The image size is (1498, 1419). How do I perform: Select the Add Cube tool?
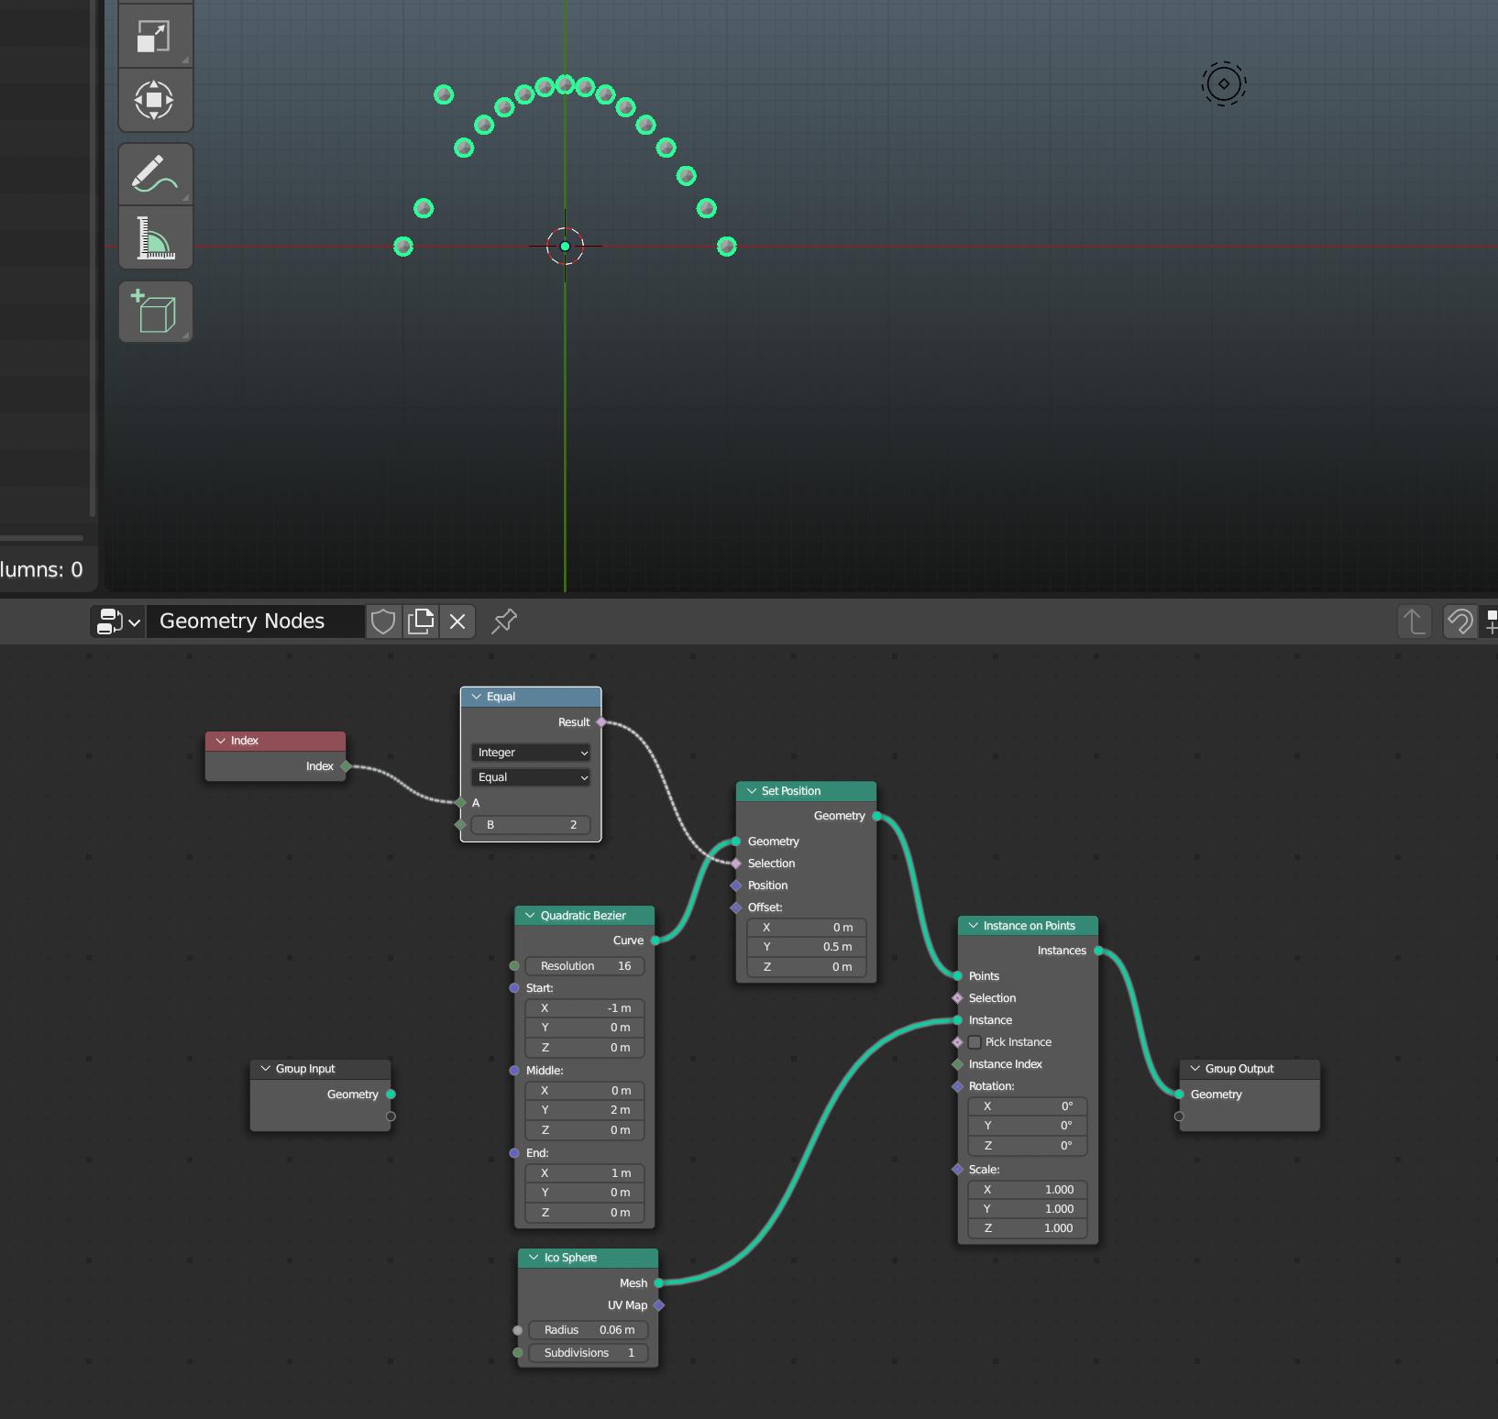[x=155, y=312]
